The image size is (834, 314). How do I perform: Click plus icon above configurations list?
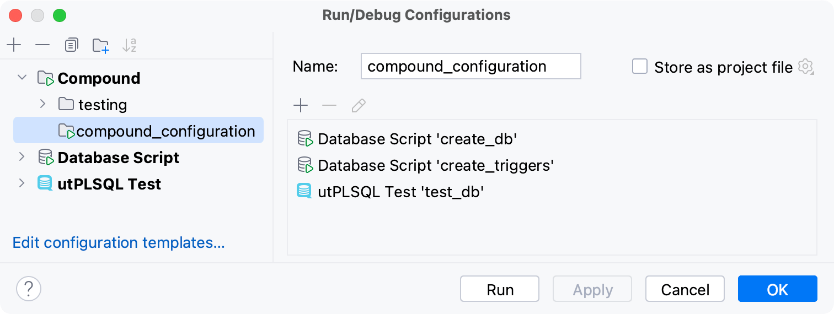coord(300,105)
